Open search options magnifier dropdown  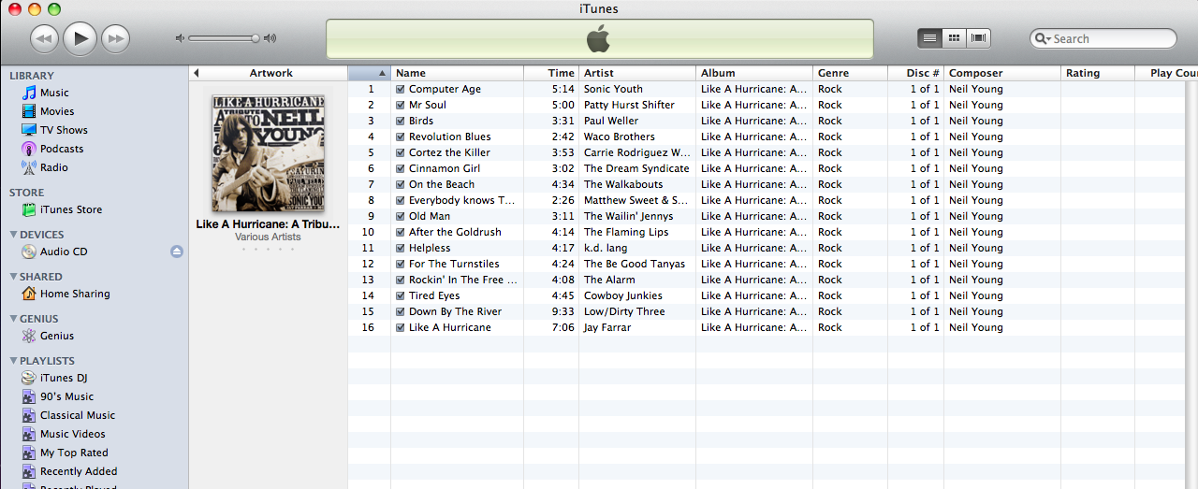click(1043, 38)
